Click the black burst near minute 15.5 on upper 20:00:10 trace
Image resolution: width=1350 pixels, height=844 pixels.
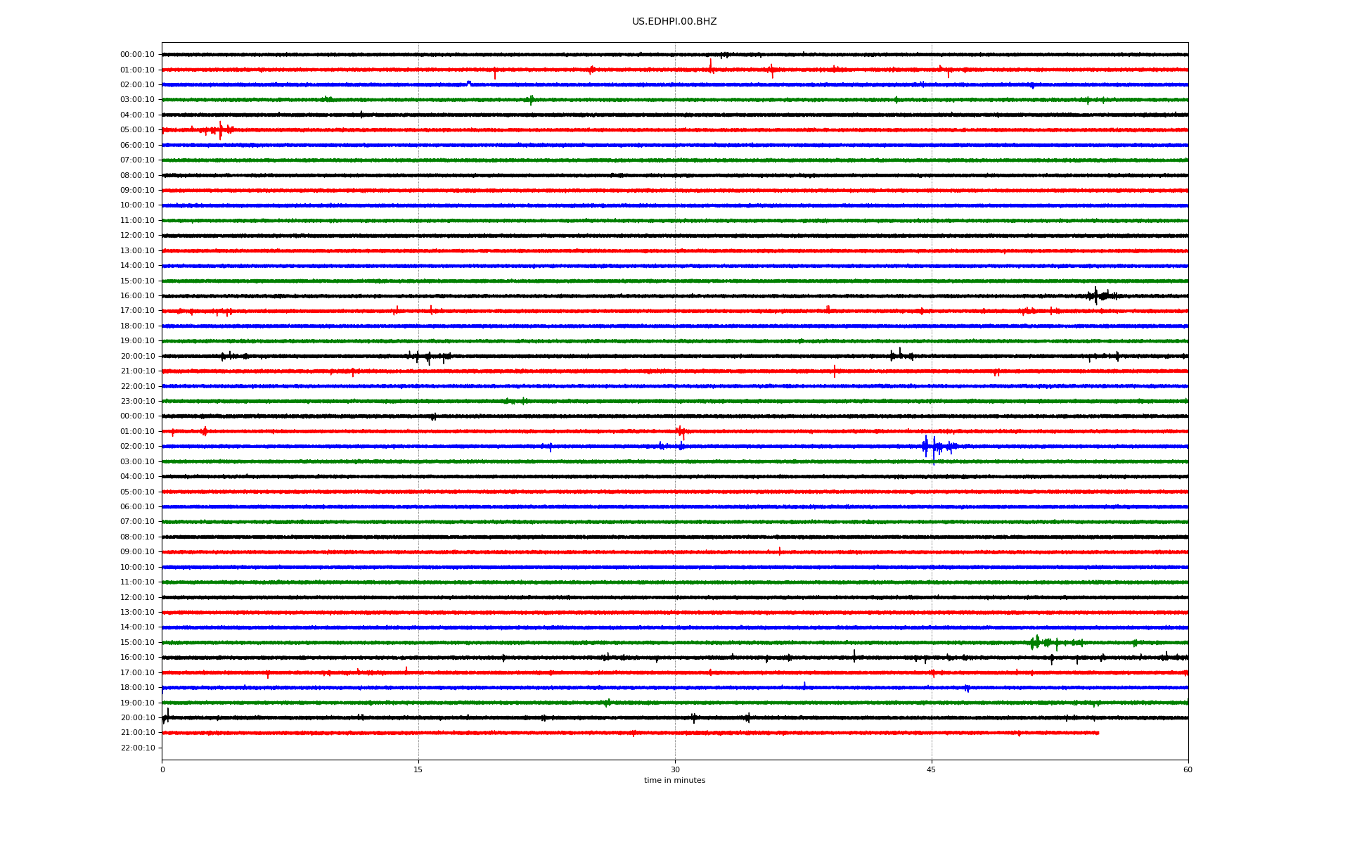tap(428, 357)
